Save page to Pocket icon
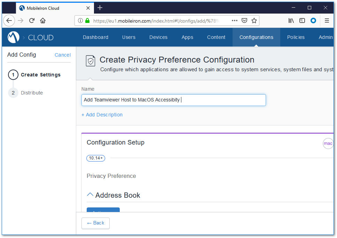337x238 pixels. click(244, 20)
